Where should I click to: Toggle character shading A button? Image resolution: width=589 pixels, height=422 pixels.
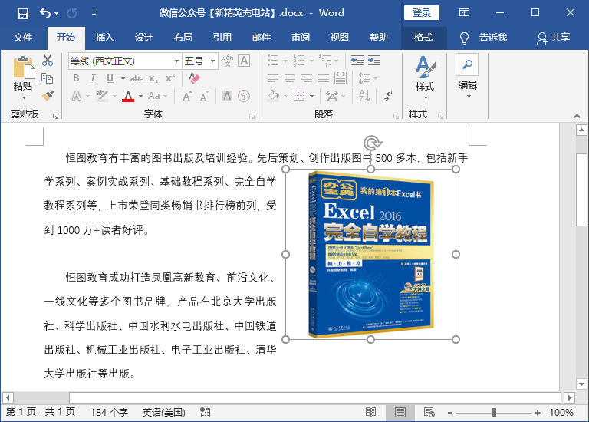pyautogui.click(x=227, y=96)
